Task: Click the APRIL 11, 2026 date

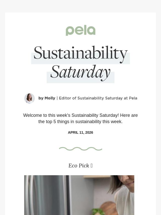Action: tap(80, 132)
